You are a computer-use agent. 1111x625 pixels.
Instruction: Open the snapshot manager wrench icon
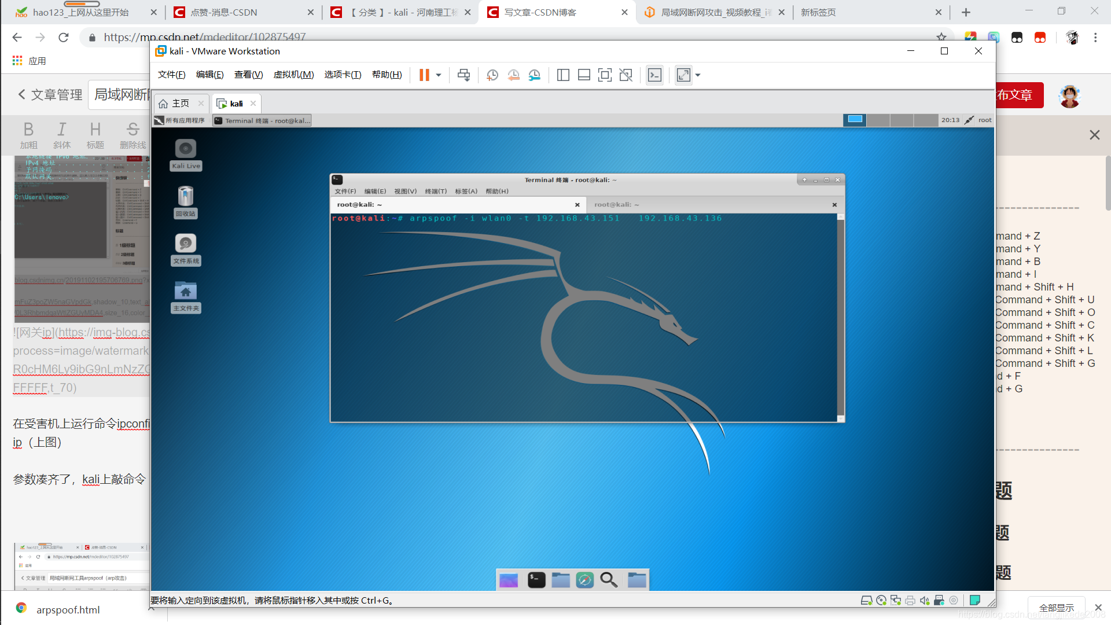tap(534, 75)
